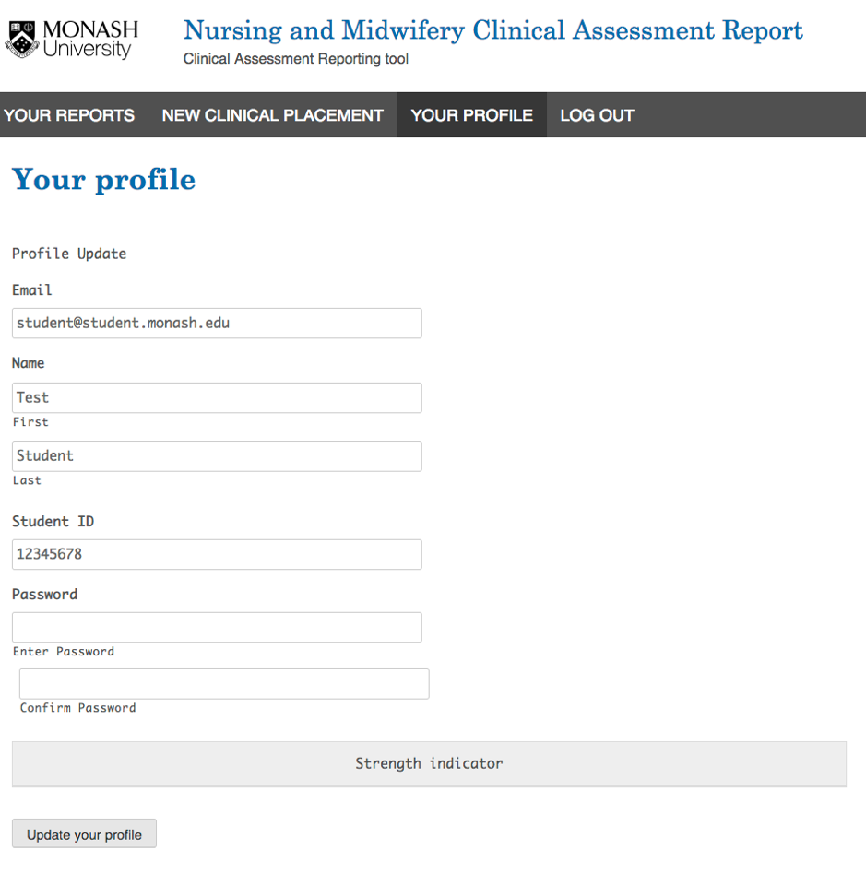866x885 pixels.
Task: Click the Monash University crest logo
Action: (20, 39)
